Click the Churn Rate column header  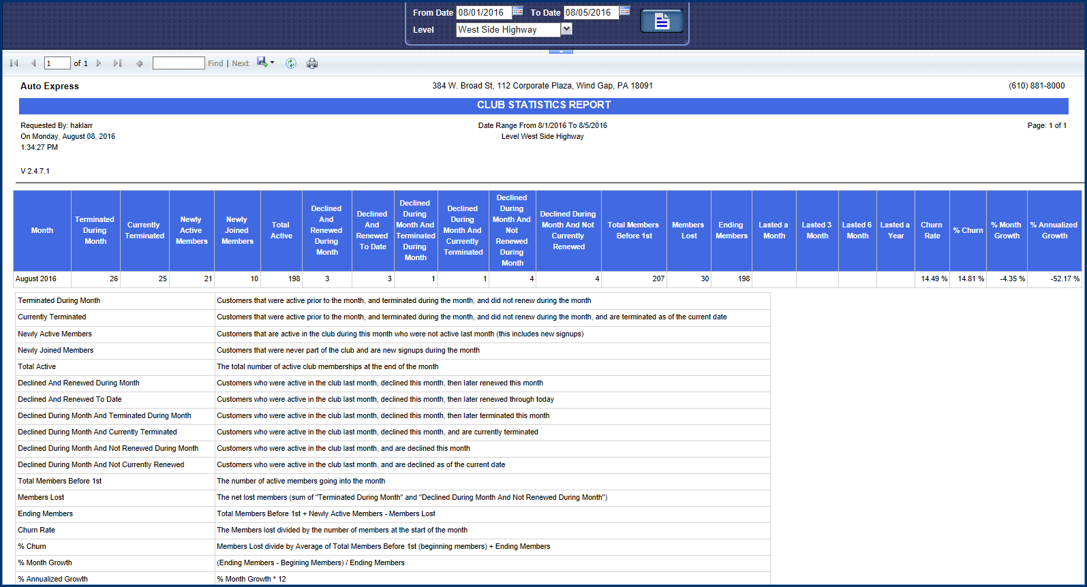click(932, 230)
